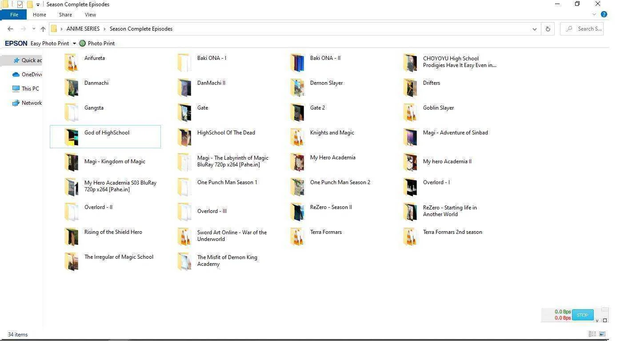Viewport: 640px width, 359px height.
Task: Select the "HighSchool Of The Dead" folder
Action: pos(226,133)
